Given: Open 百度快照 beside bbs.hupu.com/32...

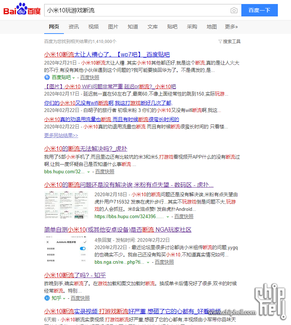Looking at the screenshot, I should pyautogui.click(x=105, y=172).
